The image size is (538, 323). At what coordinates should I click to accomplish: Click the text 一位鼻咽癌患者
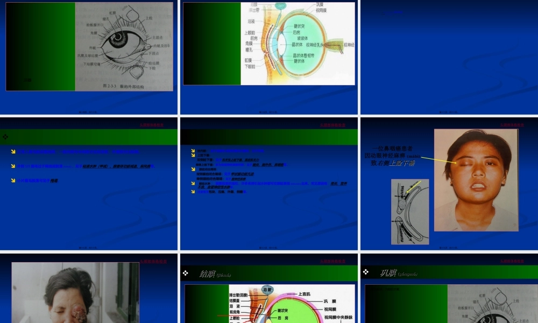(x=393, y=148)
